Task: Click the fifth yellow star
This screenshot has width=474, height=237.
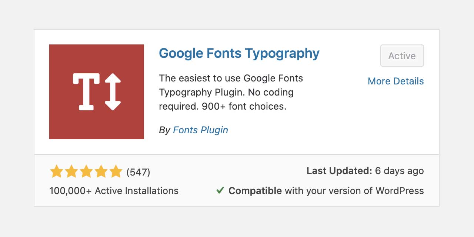Action: pos(115,171)
